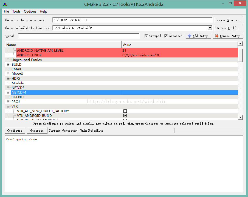The width and height of the screenshot is (248, 197).
Task: Open the Tools menu
Action: pos(16,11)
